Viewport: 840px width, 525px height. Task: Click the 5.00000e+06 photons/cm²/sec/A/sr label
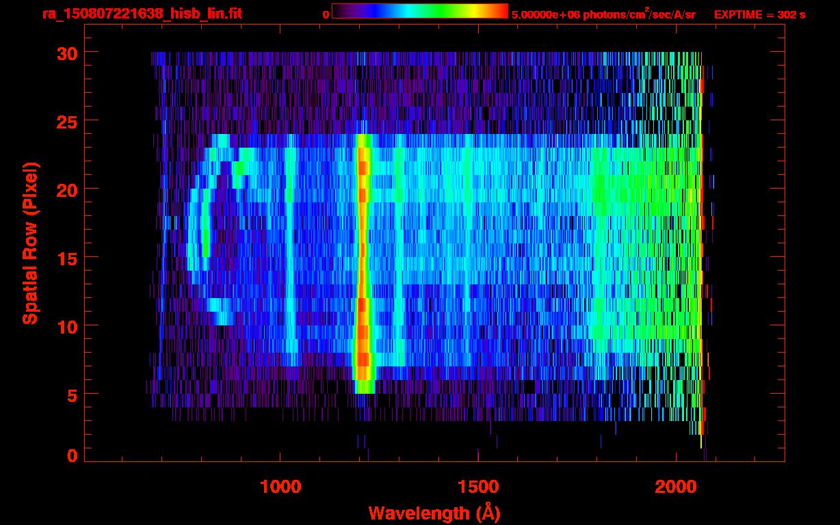[x=603, y=14]
